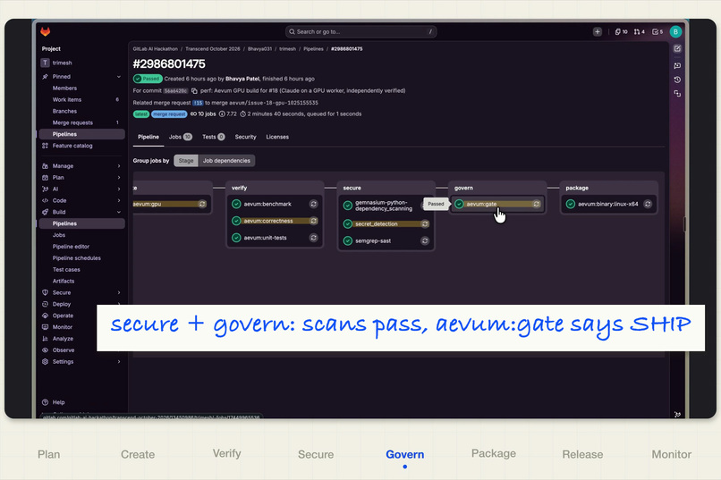Open to-do list counter showing 5
The width and height of the screenshot is (721, 480).
657,31
